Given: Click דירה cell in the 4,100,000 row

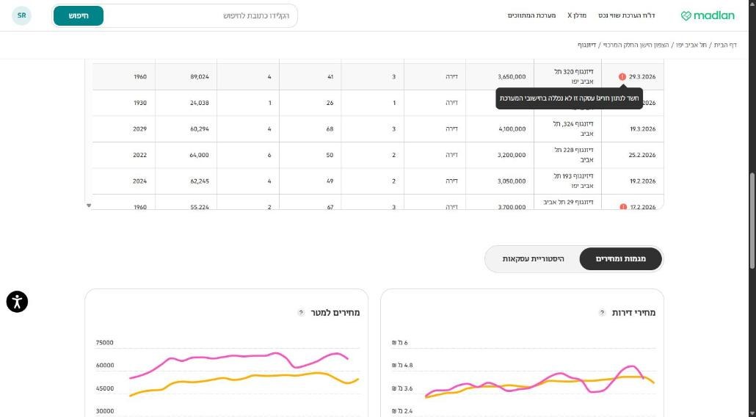Looking at the screenshot, I should (452, 128).
